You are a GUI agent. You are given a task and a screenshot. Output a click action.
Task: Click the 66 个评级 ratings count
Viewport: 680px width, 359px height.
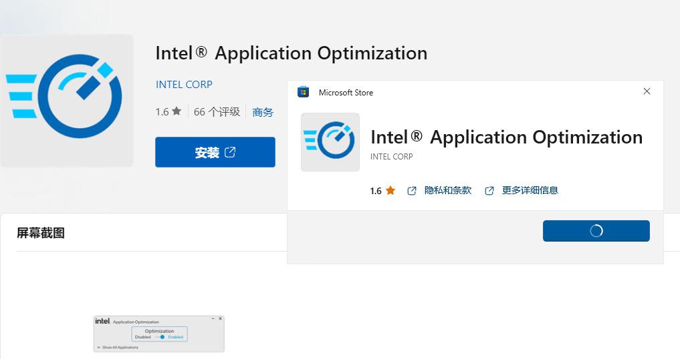tap(217, 112)
